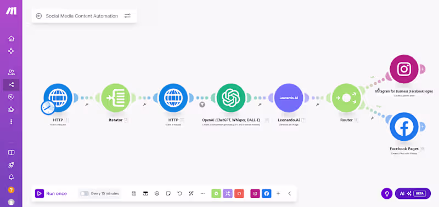The height and width of the screenshot is (207, 439).
Task: Click the Auto-align magic wand icon
Action: 191,193
